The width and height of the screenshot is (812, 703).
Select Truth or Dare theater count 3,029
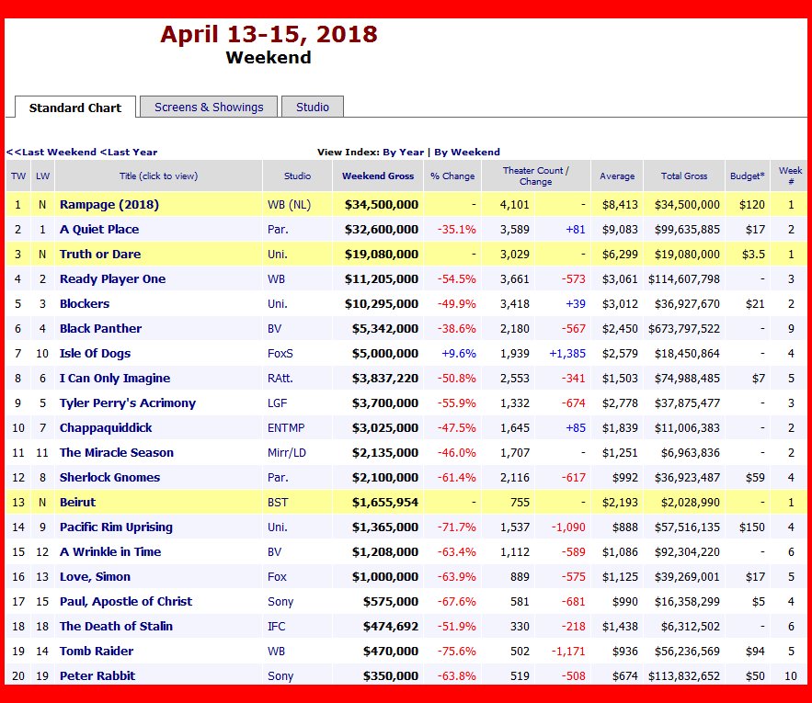515,255
